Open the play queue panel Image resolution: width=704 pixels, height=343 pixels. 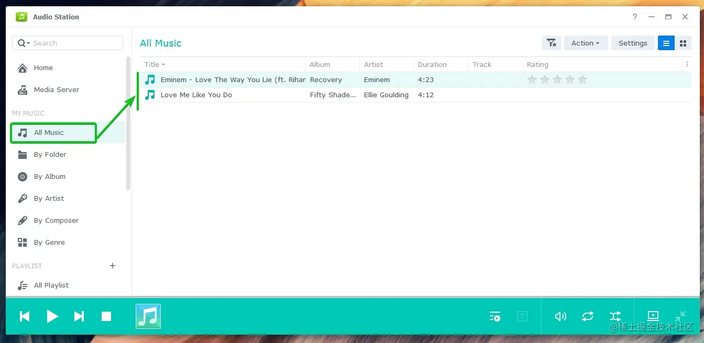494,316
